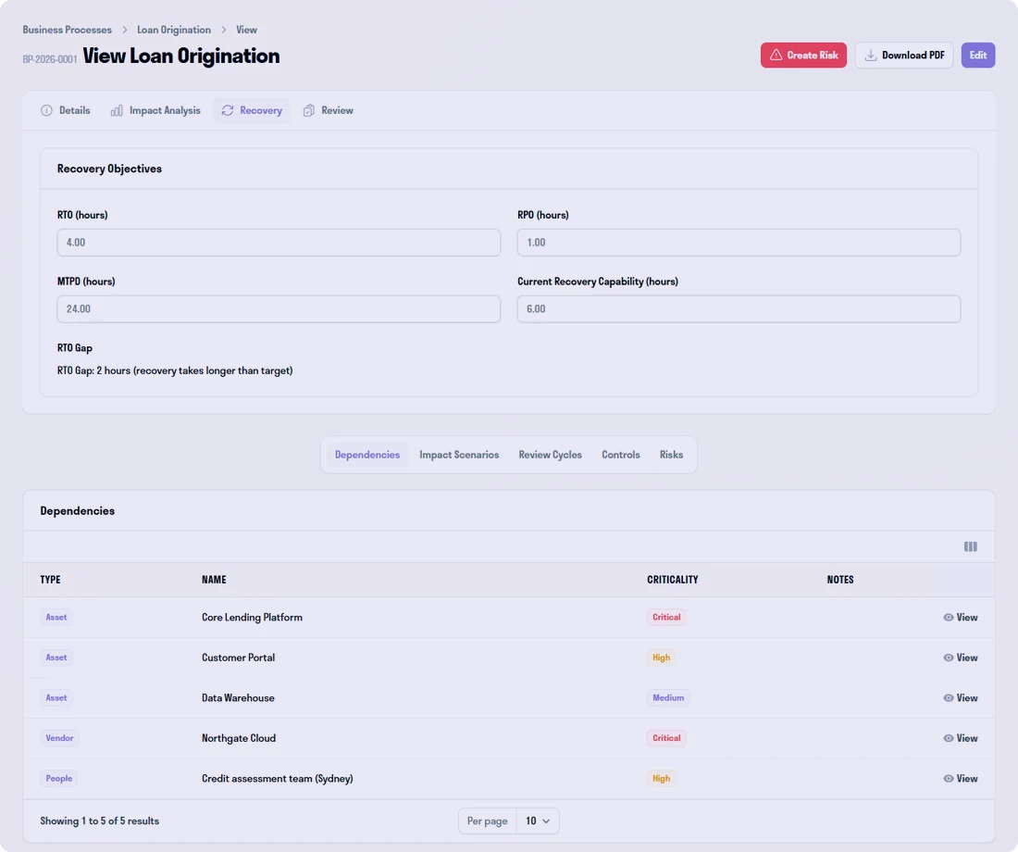The width and height of the screenshot is (1018, 852).
Task: Click the Medium criticality badge
Action: 668,698
